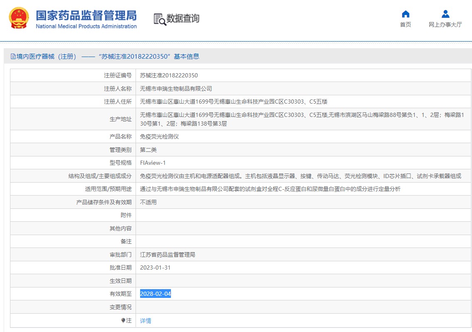Click the 产品储存条件及有效期 label

pyautogui.click(x=104, y=202)
